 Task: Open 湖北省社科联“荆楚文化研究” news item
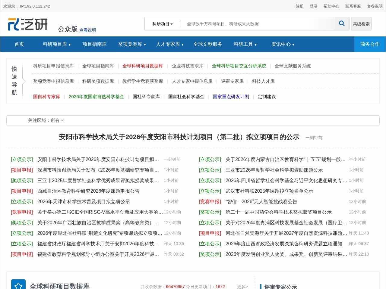coord(100,233)
